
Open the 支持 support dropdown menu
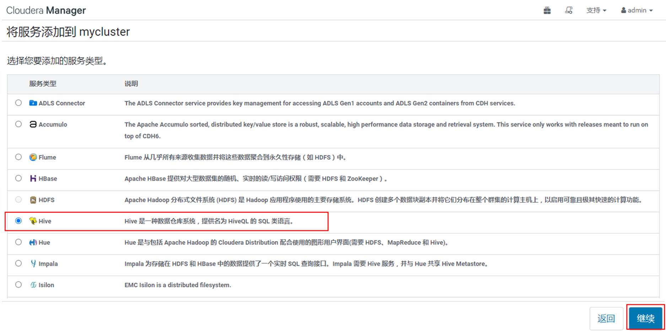click(596, 10)
